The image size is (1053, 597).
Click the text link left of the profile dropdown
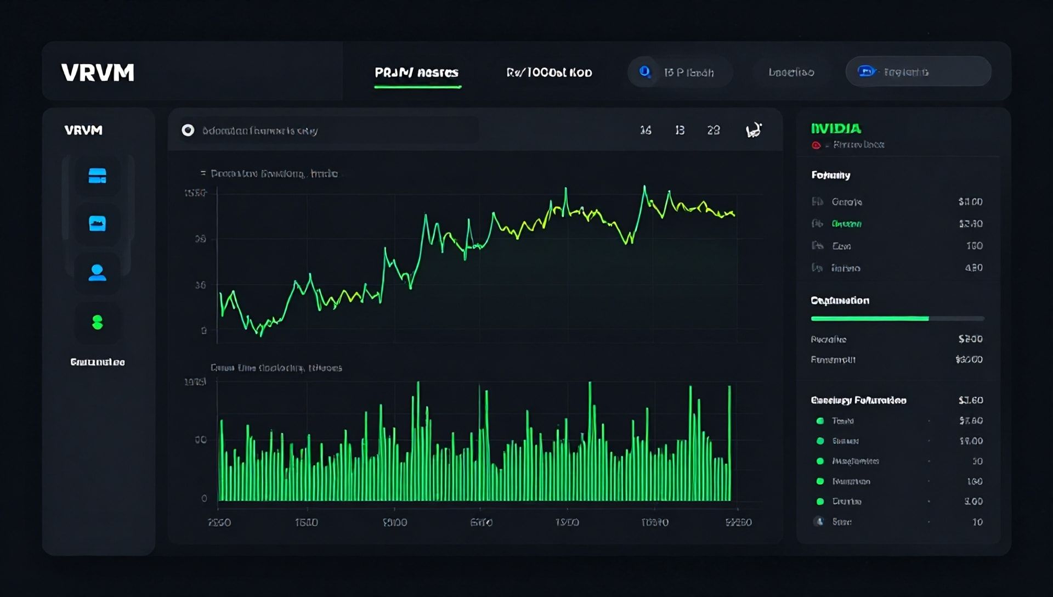[x=791, y=71]
